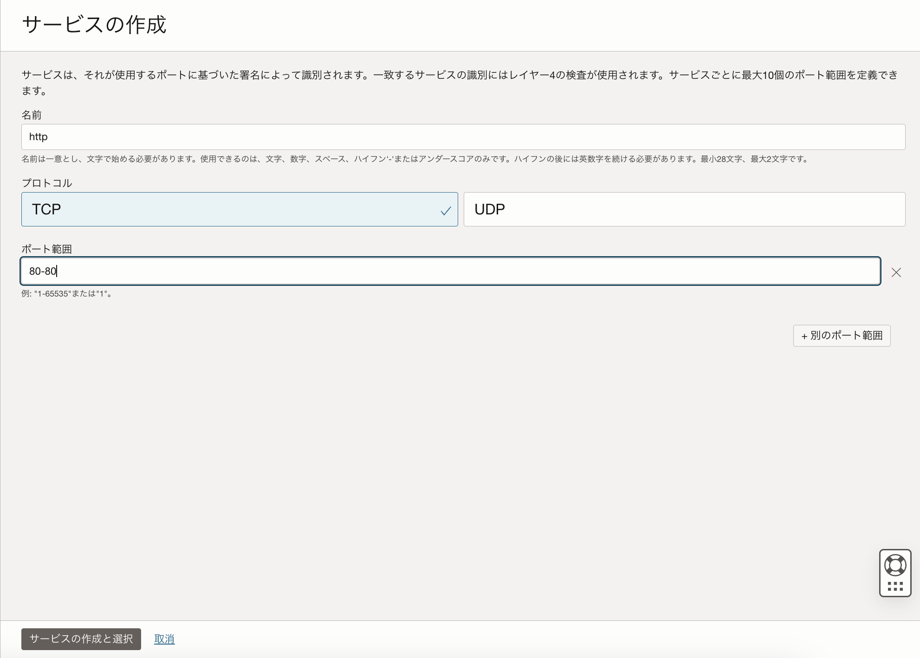This screenshot has width=920, height=658.
Task: Click the 名前 field label
Action: click(32, 115)
